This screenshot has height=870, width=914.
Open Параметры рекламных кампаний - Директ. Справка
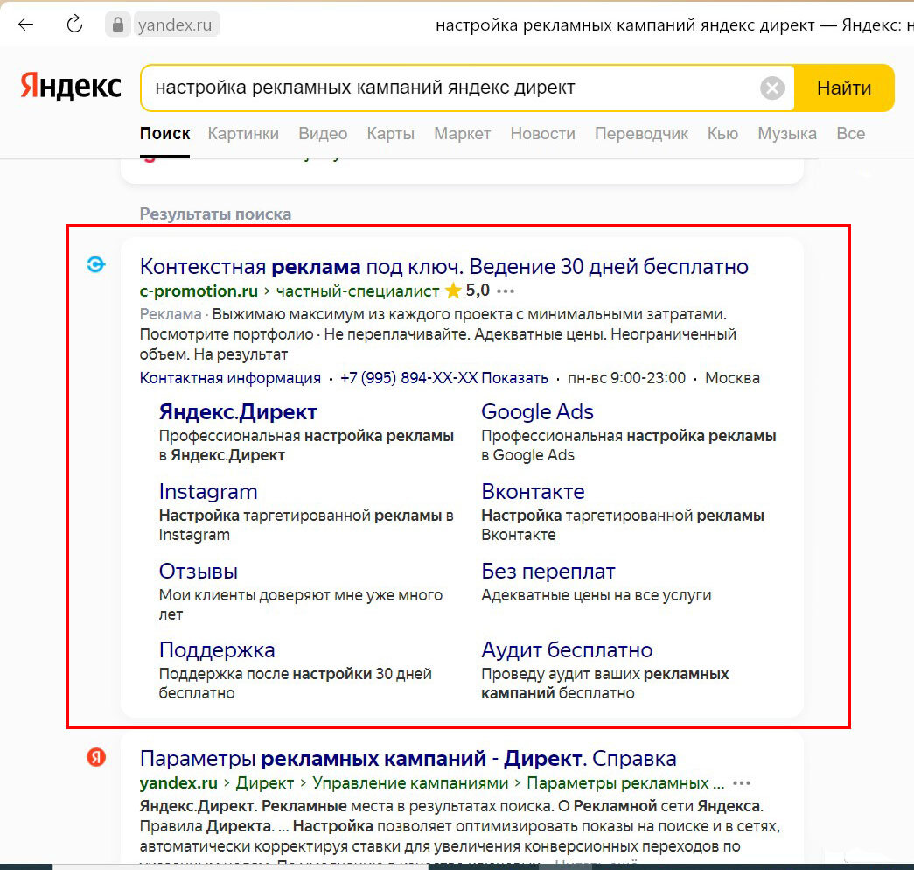click(408, 759)
